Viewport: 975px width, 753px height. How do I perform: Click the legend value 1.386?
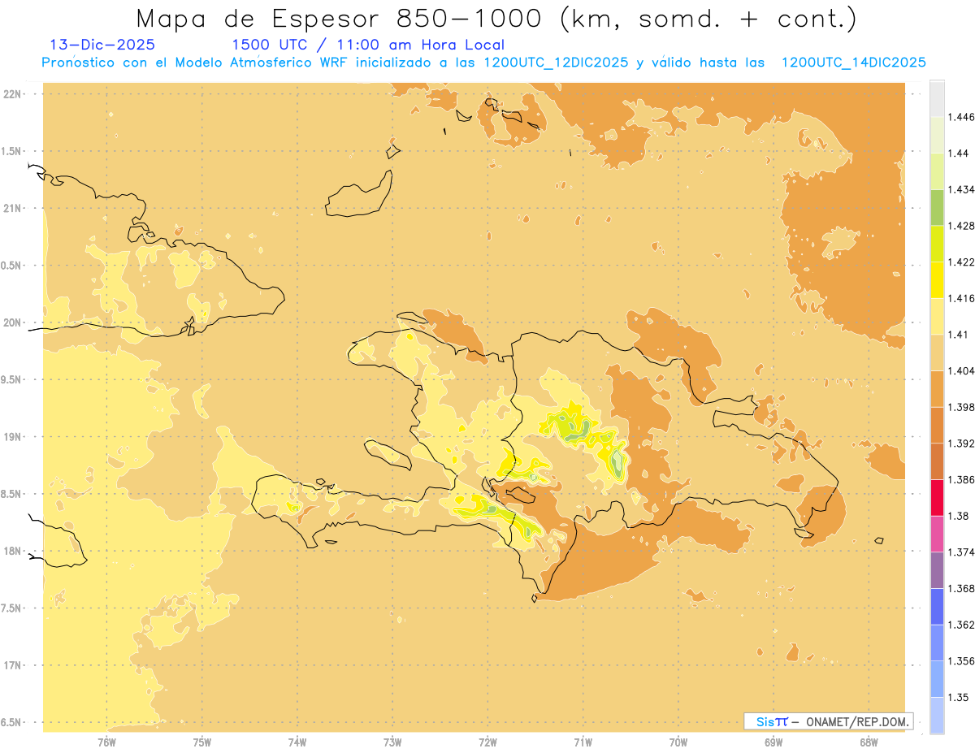coord(961,480)
